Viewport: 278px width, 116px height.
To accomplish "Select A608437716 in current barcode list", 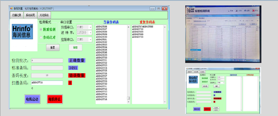I will [101, 99].
